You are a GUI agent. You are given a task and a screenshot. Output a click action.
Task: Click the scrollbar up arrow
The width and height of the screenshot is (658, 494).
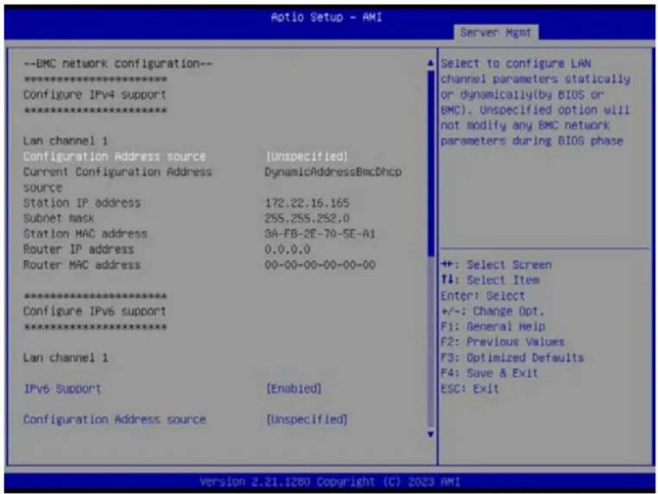[x=430, y=64]
